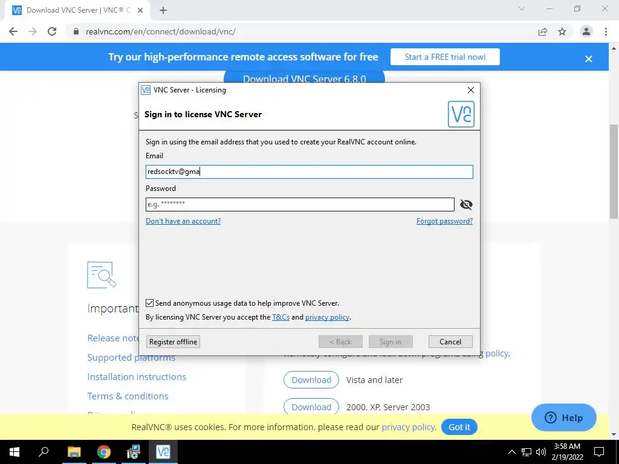Open privacy policy link in cookie banner
This screenshot has width=619, height=464.
coord(408,427)
